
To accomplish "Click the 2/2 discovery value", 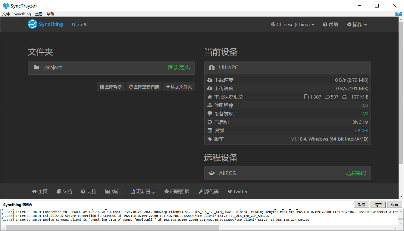I will click(365, 114).
